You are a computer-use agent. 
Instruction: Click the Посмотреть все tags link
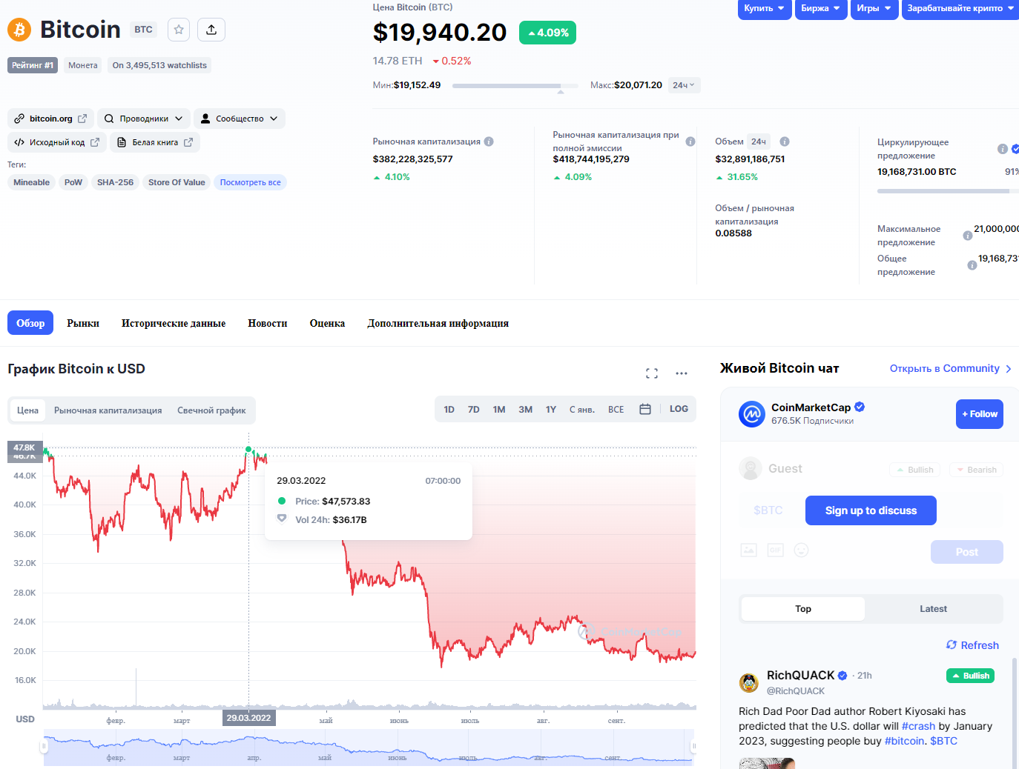coord(250,182)
